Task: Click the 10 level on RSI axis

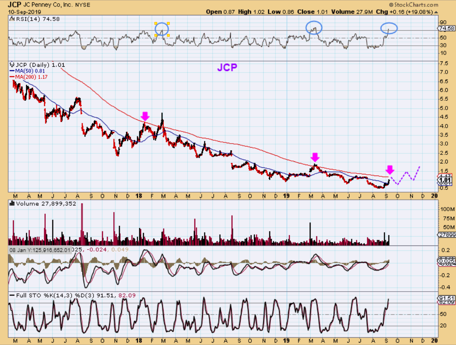Action: (443, 53)
